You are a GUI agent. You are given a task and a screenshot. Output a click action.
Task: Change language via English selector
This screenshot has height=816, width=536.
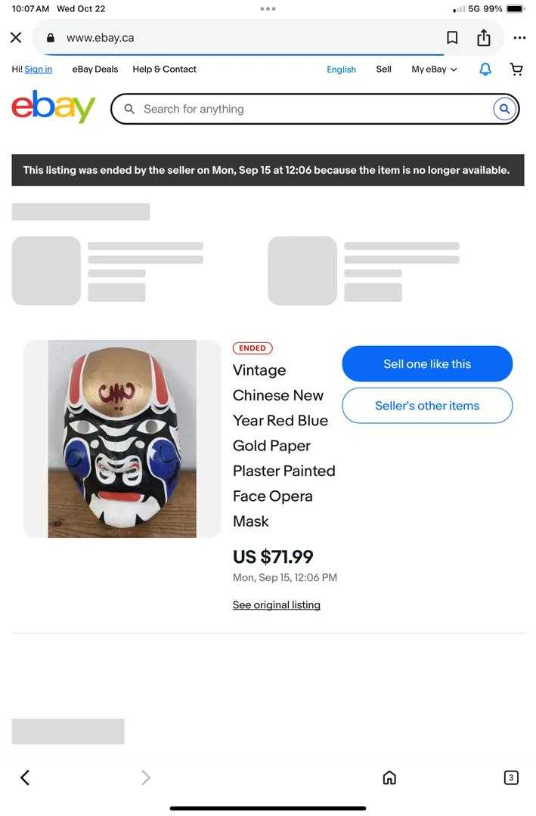pyautogui.click(x=341, y=70)
